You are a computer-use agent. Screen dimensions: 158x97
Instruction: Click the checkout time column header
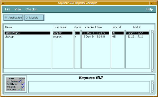click(93, 27)
